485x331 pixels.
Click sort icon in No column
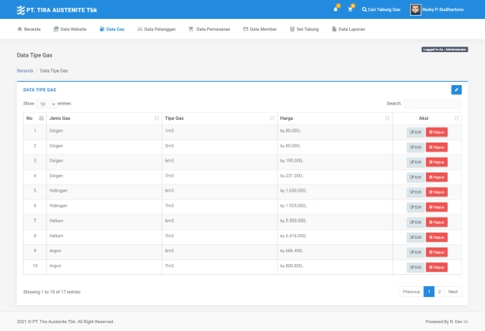tap(41, 118)
